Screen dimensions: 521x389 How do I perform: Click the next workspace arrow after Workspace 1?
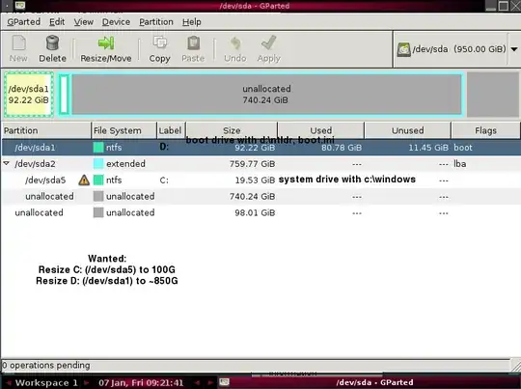point(87,382)
